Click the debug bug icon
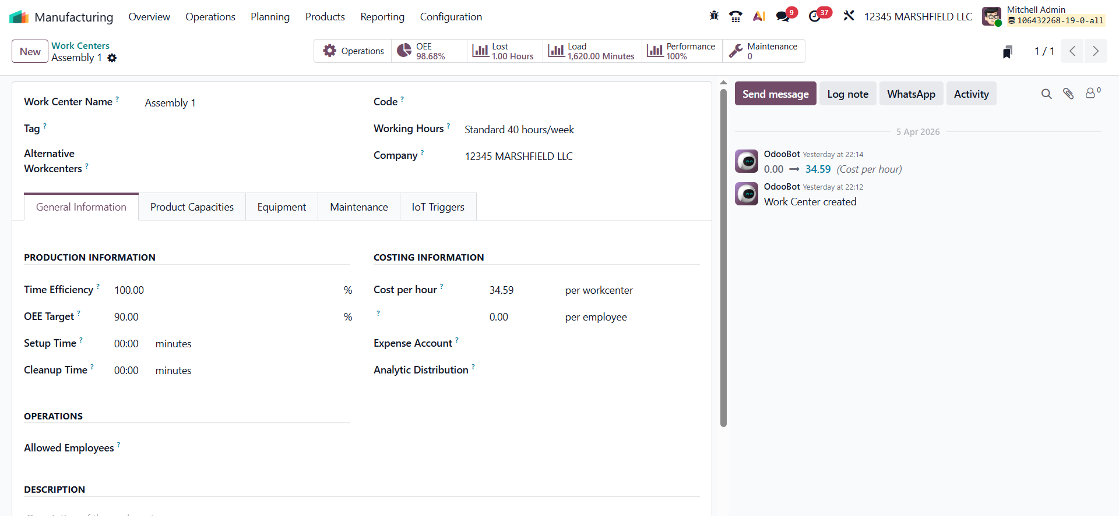Viewport: 1119px width, 516px height. coord(714,16)
